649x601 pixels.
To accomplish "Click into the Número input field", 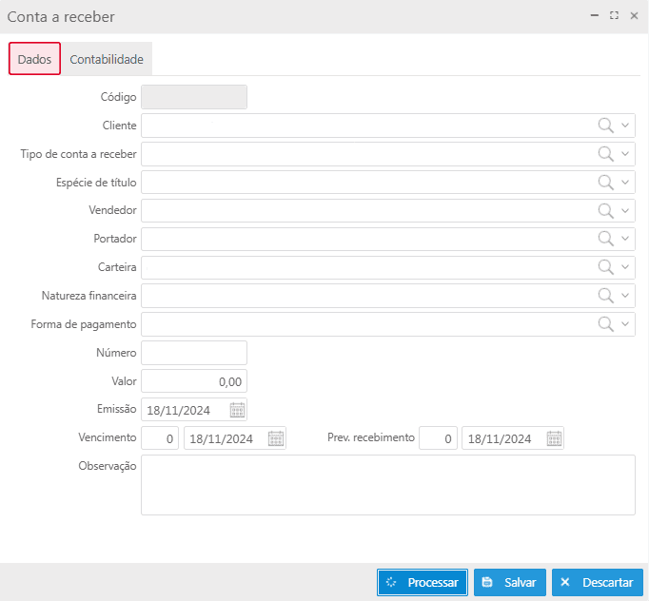I will click(194, 353).
